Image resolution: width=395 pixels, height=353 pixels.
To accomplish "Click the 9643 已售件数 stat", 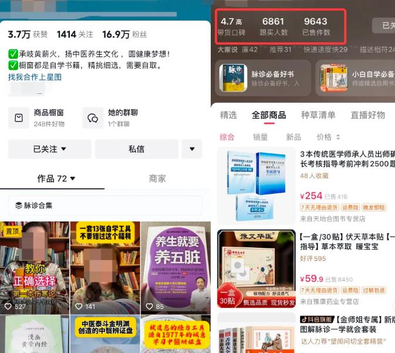I will 316,26.
